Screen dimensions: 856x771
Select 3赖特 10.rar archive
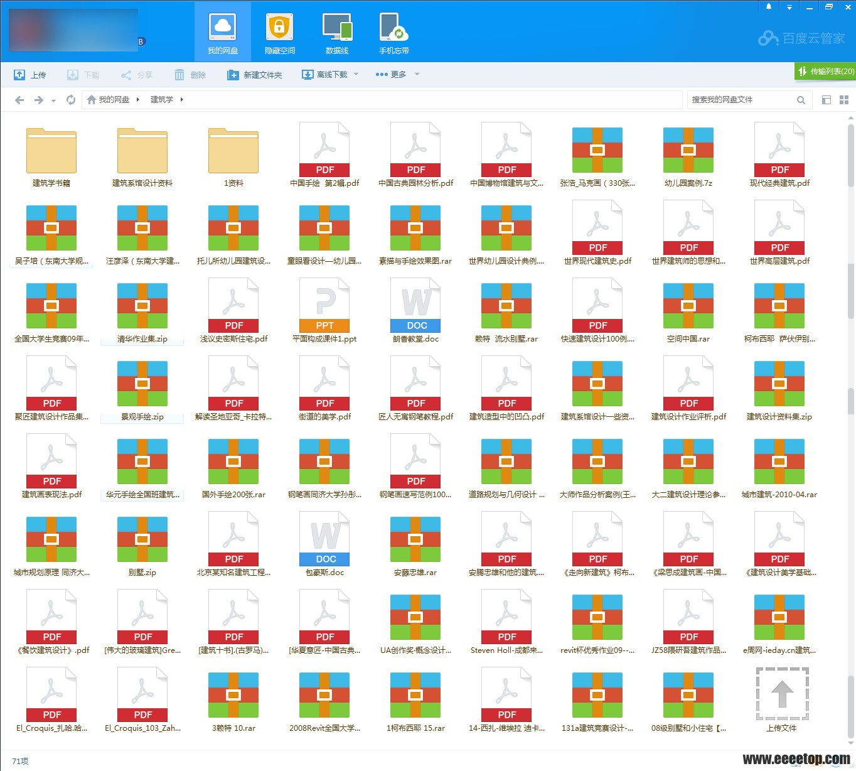coord(233,701)
